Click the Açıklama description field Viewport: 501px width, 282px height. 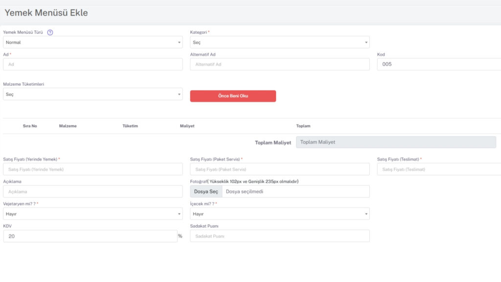tap(92, 191)
